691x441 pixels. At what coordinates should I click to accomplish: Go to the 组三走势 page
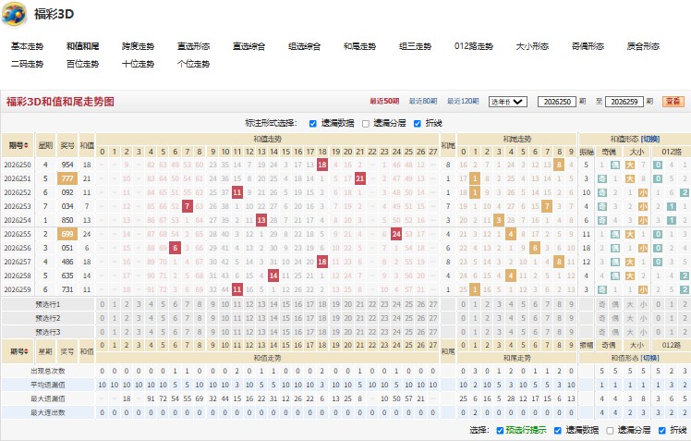(x=415, y=46)
